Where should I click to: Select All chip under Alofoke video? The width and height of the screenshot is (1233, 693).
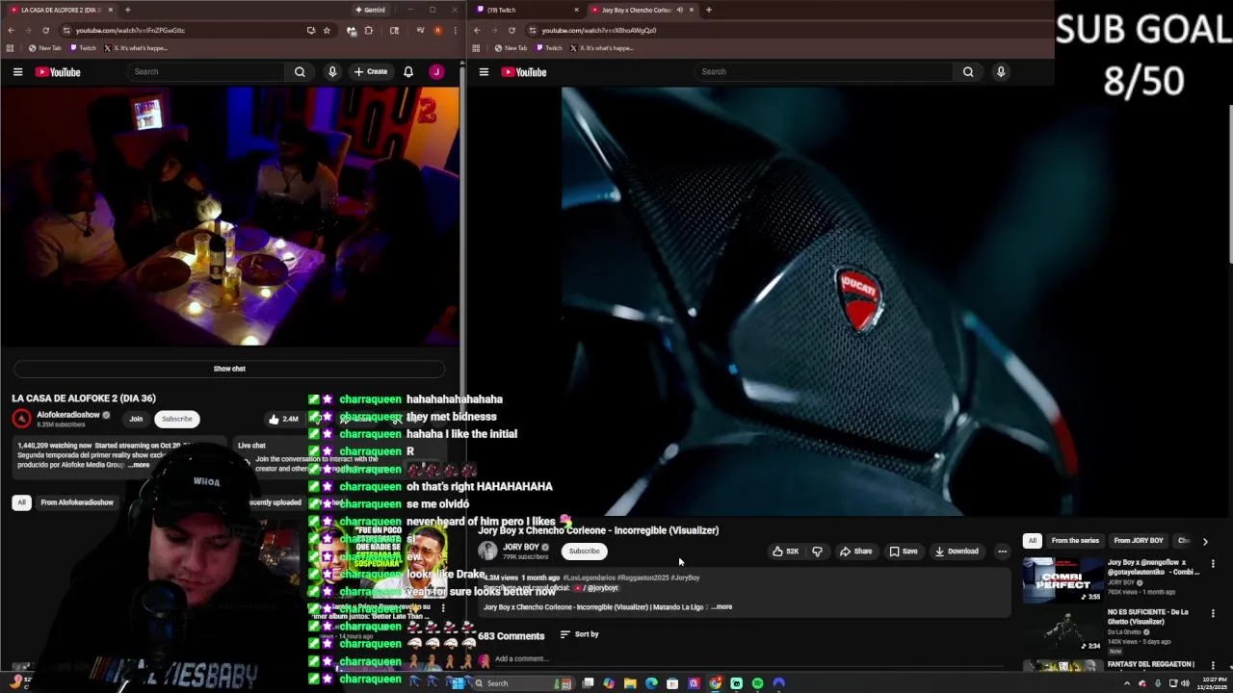21,502
